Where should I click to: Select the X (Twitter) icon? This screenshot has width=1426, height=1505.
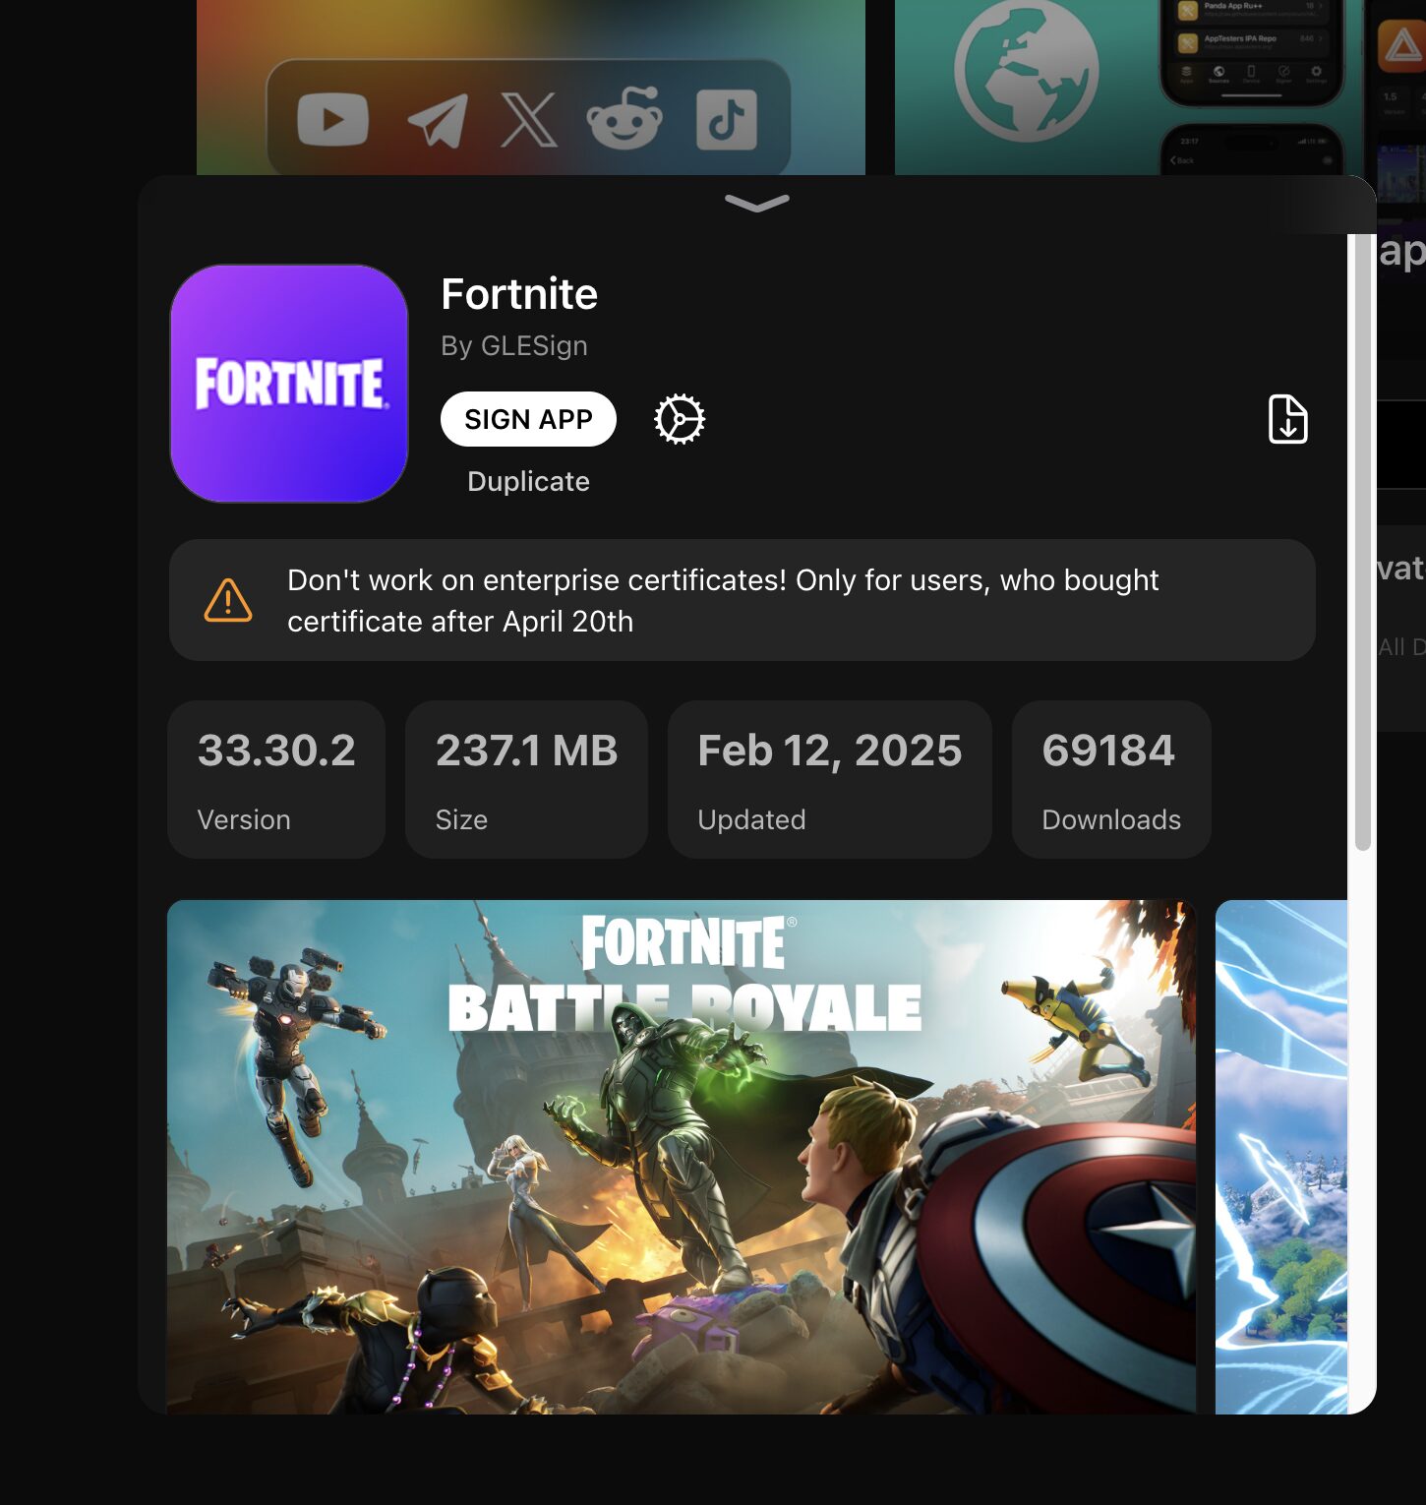[530, 120]
